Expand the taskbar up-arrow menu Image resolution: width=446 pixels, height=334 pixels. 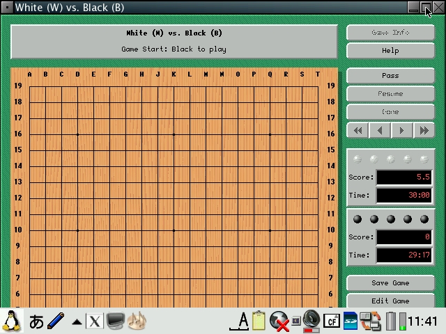(x=76, y=321)
